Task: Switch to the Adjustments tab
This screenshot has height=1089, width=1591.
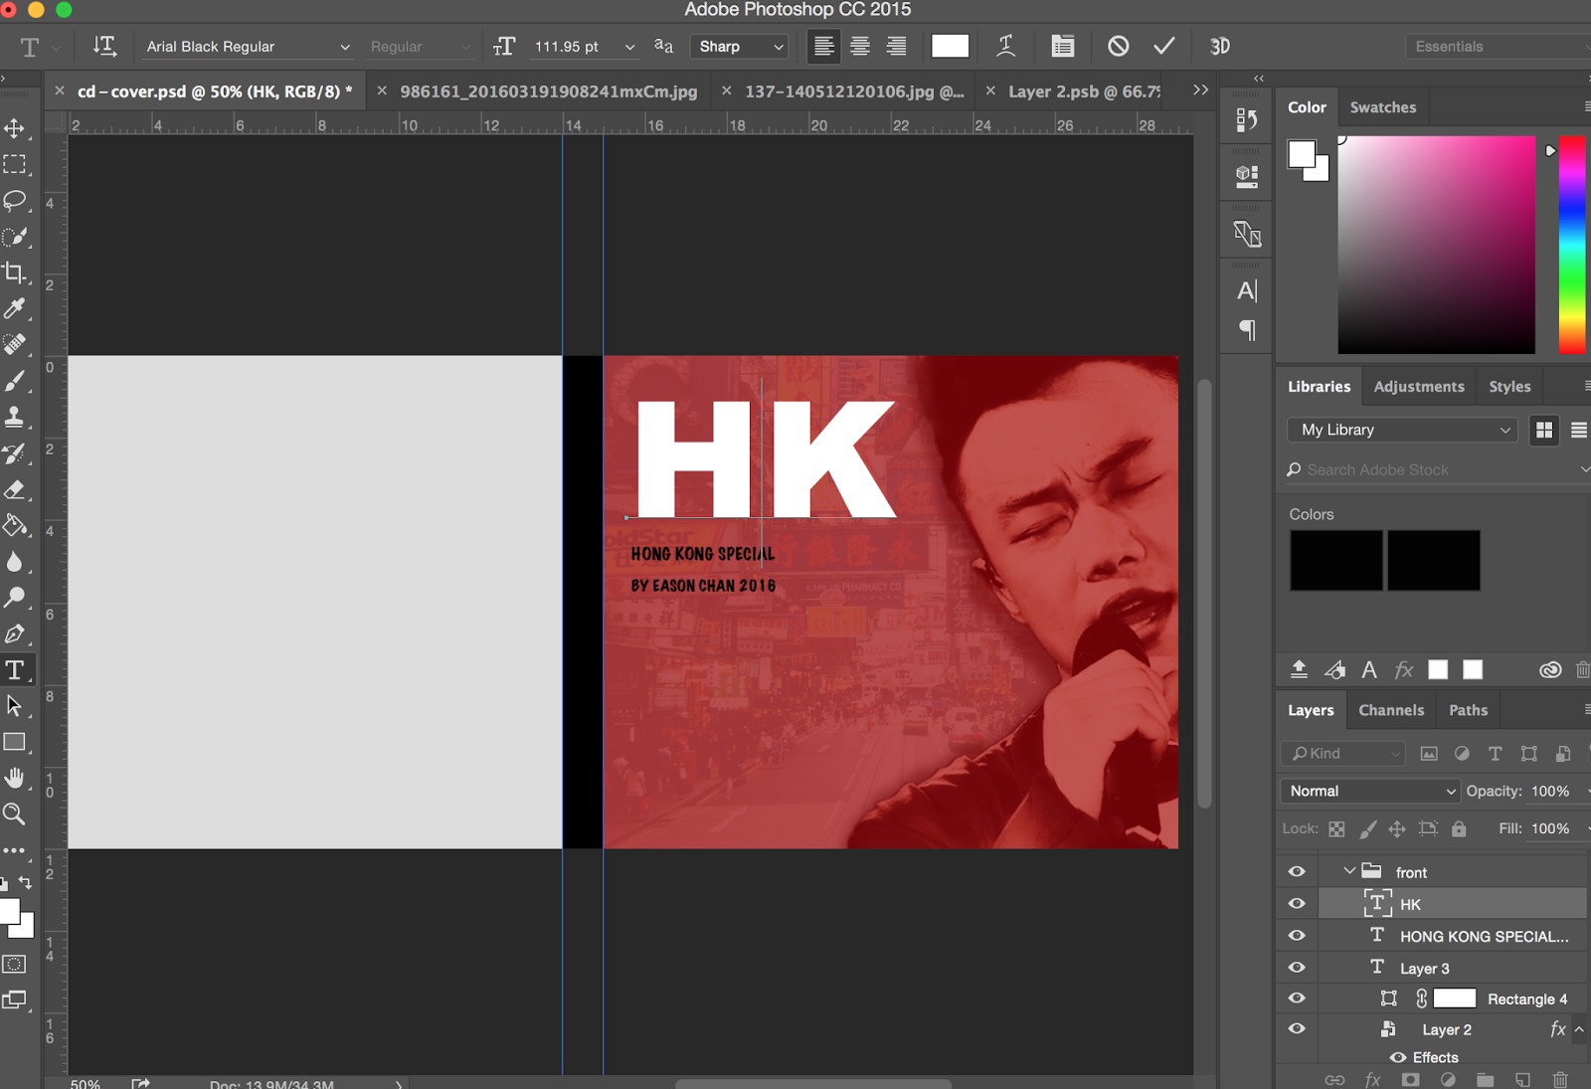Action: click(1419, 387)
